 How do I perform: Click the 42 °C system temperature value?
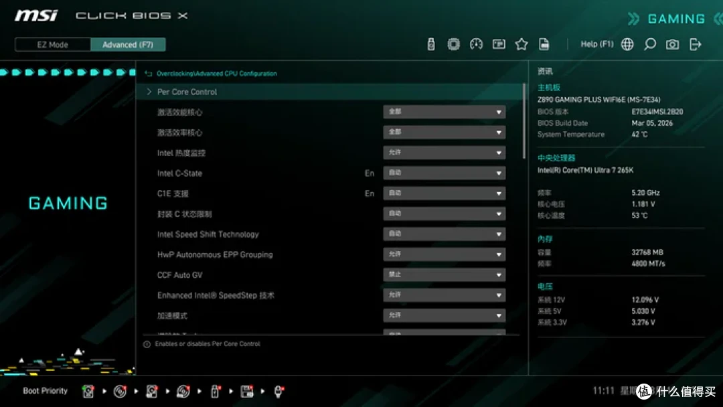pyautogui.click(x=639, y=134)
